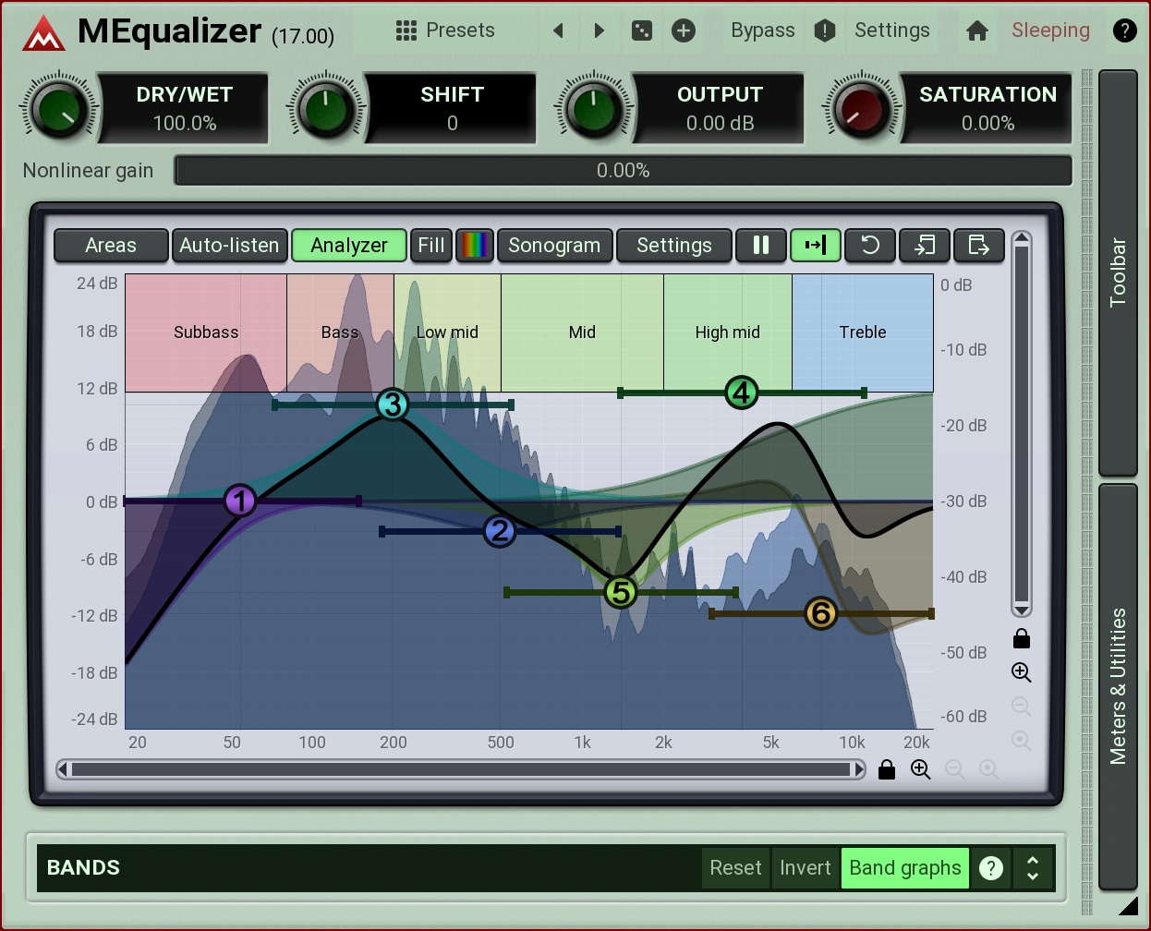The width and height of the screenshot is (1151, 931).
Task: Open the home icon in header
Action: [x=976, y=30]
